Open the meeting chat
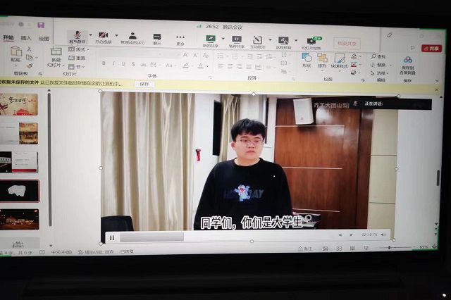Image resolution: width=451 pixels, height=300 pixels. (157, 37)
